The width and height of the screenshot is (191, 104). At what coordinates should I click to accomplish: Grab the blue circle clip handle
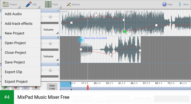click(81, 40)
